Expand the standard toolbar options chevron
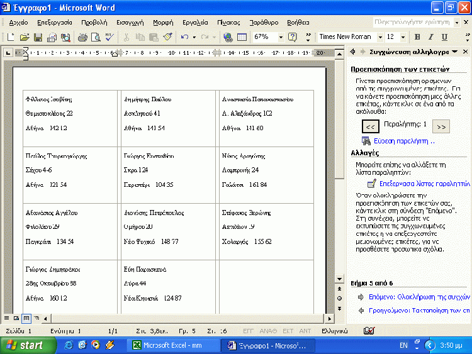The height and width of the screenshot is (354, 472). pos(308,37)
